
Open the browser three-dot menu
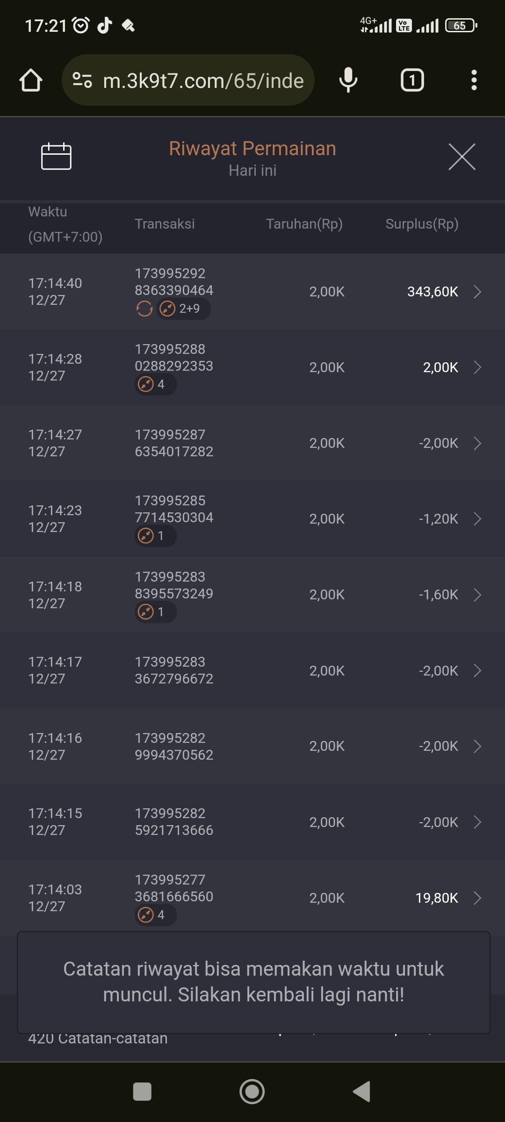pos(474,80)
